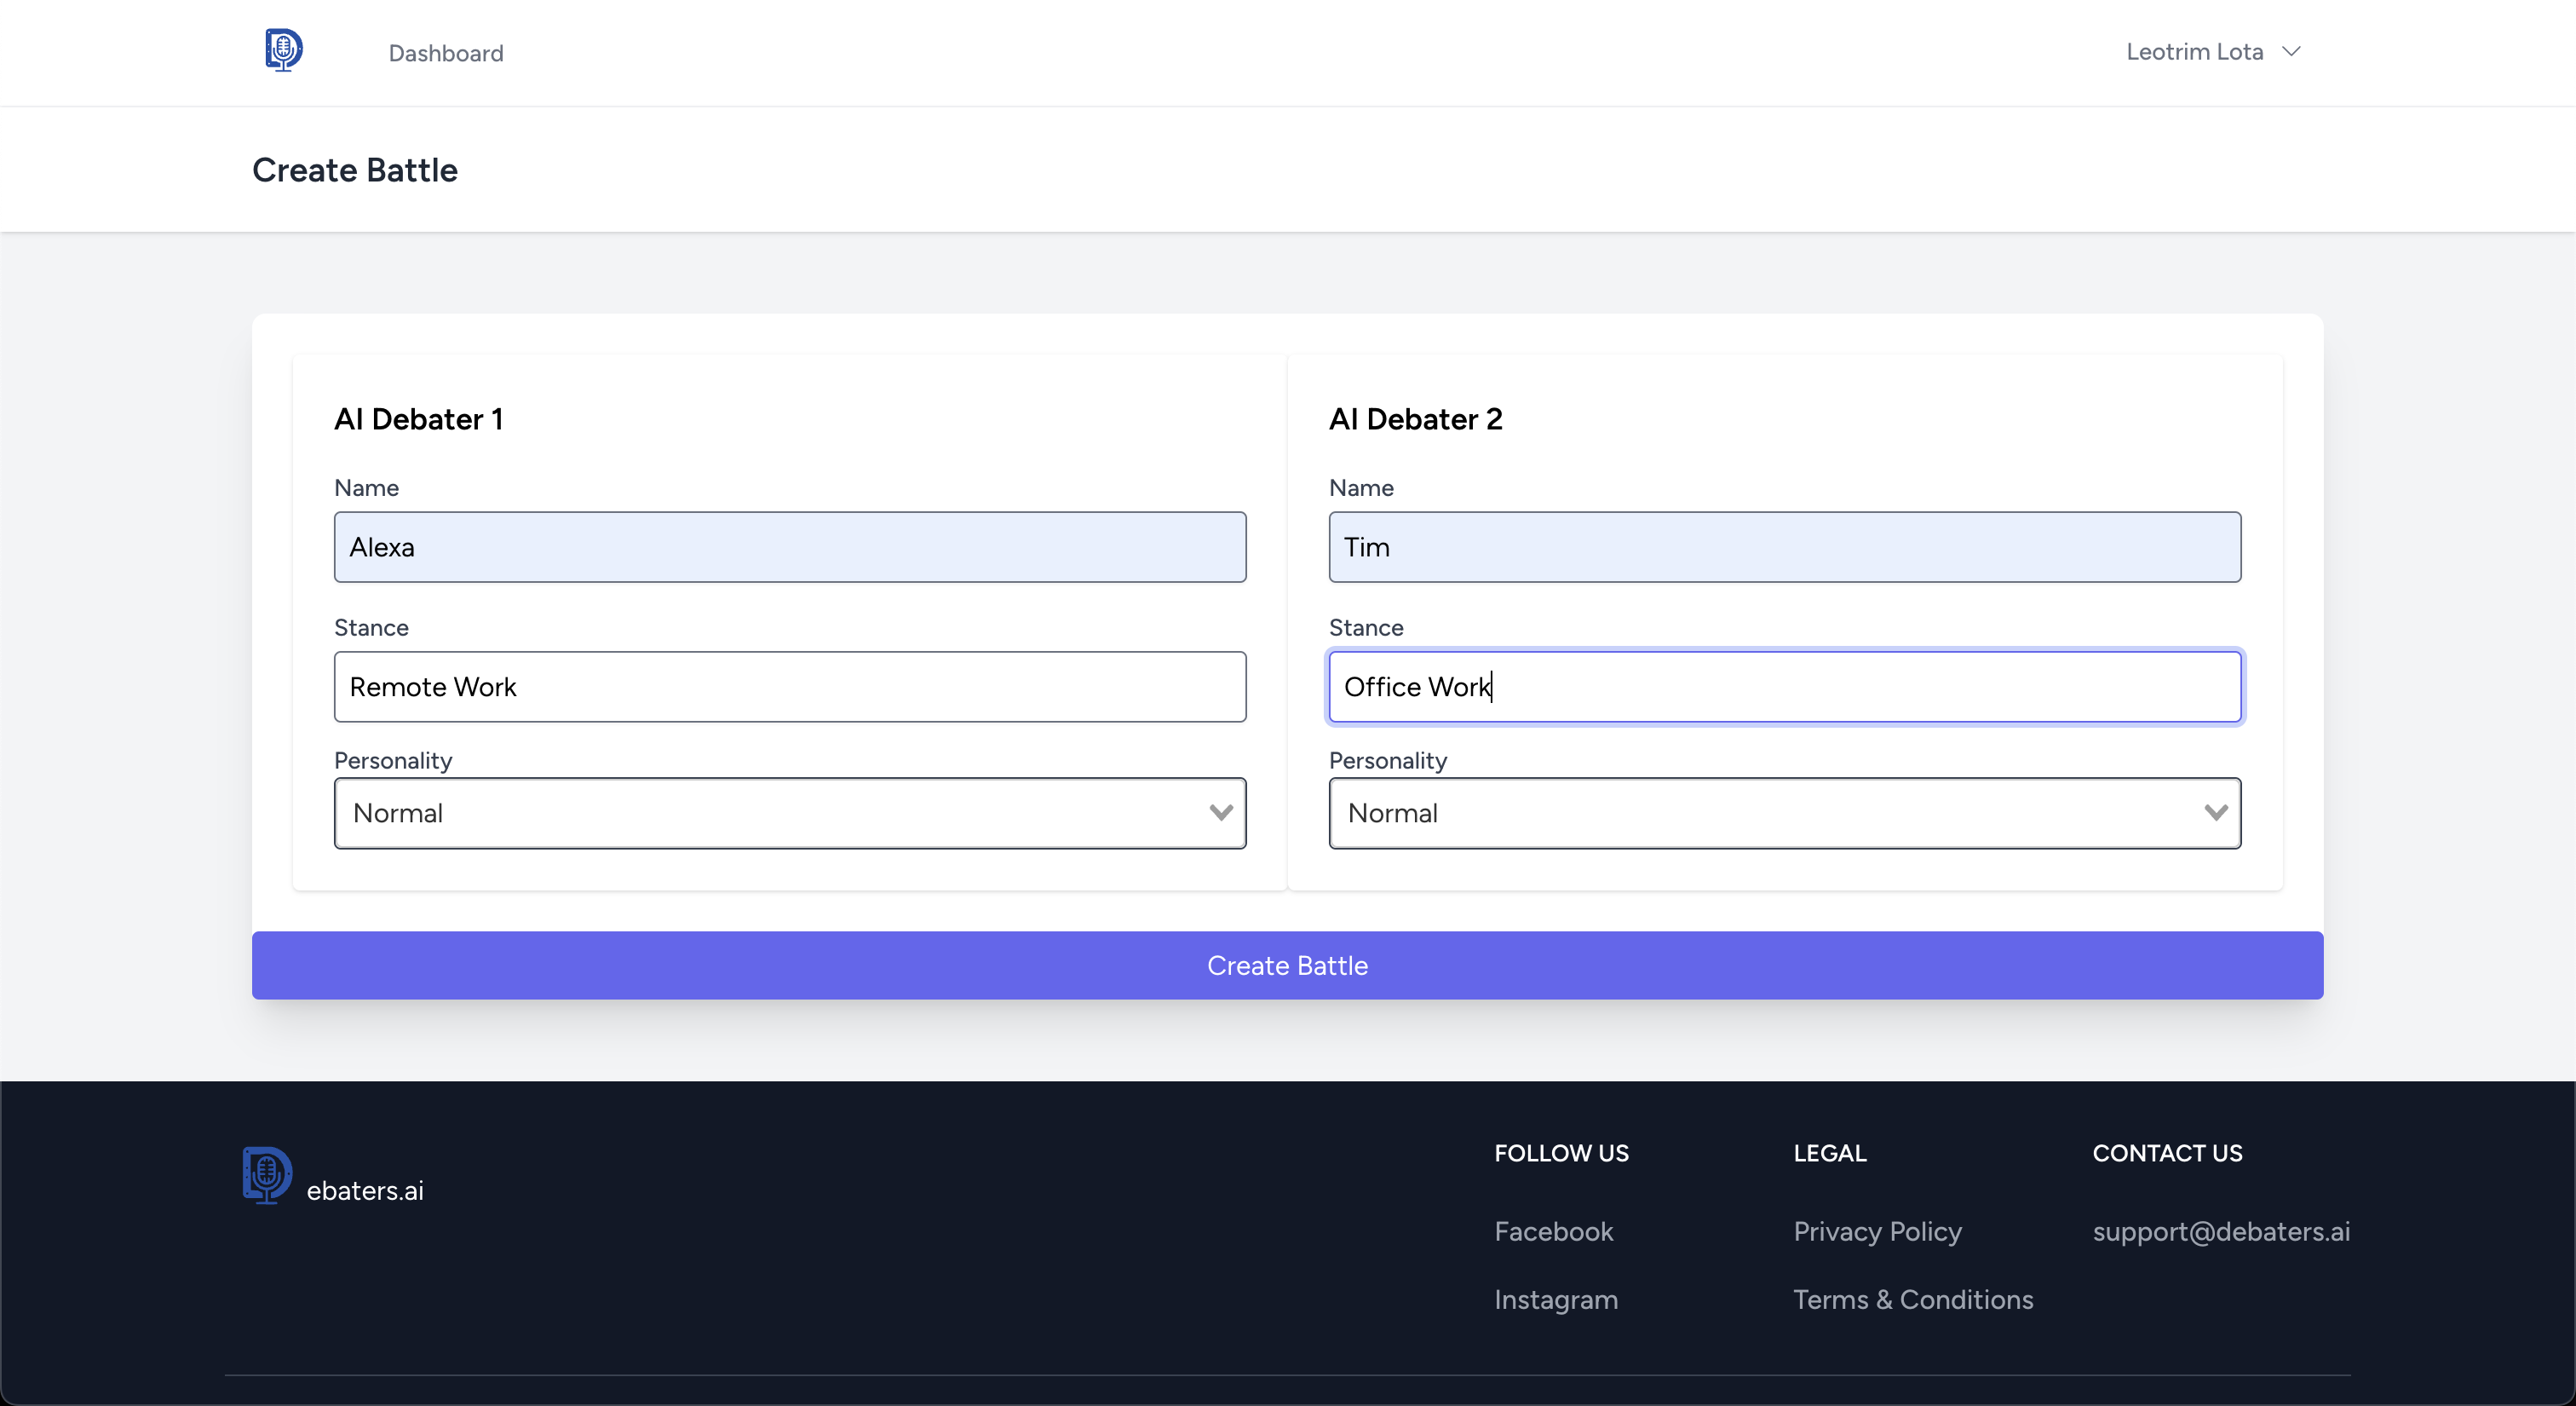
Task: Click the Remote Work stance field
Action: [x=789, y=687]
